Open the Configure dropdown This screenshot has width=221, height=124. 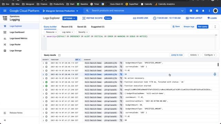[210, 55]
